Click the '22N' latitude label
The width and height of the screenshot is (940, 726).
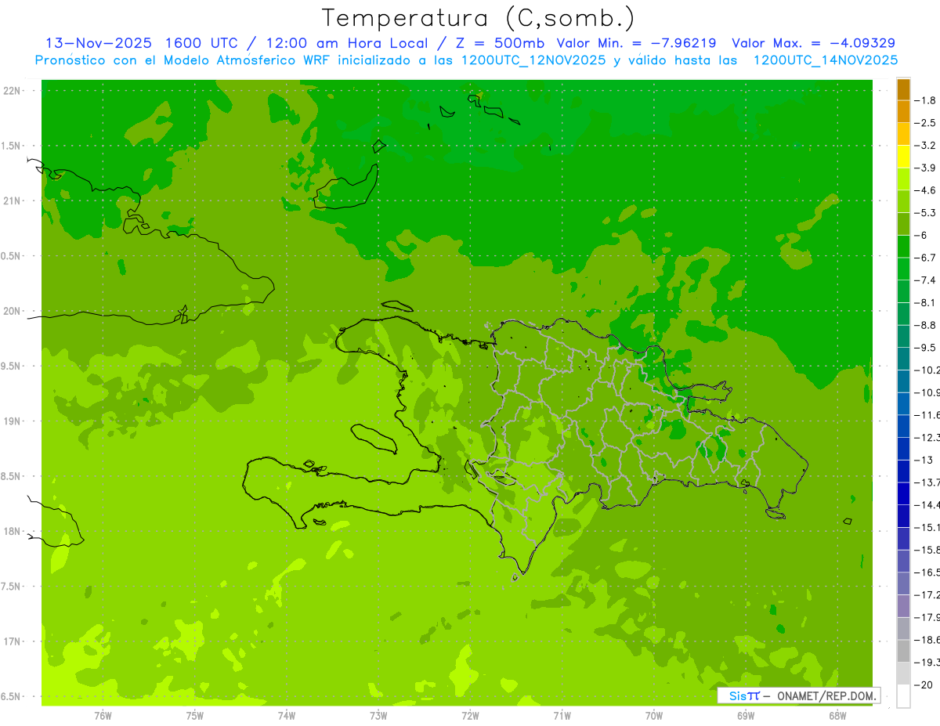13,91
